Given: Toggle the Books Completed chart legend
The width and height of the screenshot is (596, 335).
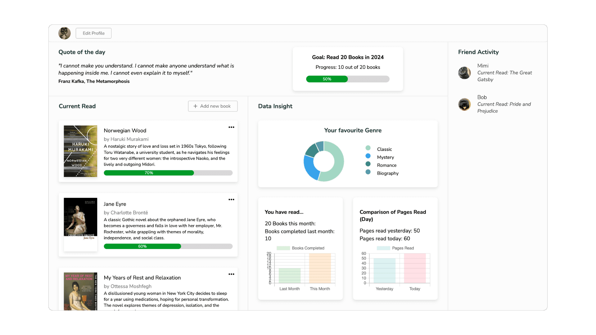Looking at the screenshot, I should 300,248.
